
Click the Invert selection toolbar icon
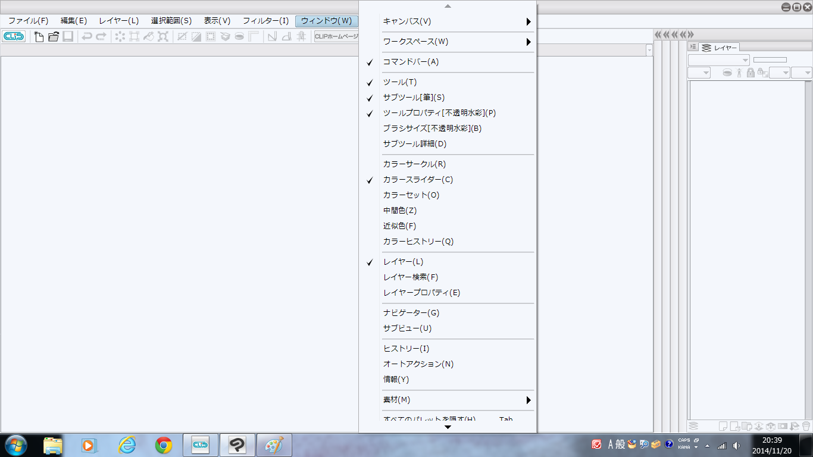pos(196,36)
